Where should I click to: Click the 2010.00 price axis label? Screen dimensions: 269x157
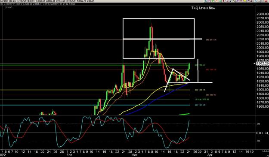point(263,43)
